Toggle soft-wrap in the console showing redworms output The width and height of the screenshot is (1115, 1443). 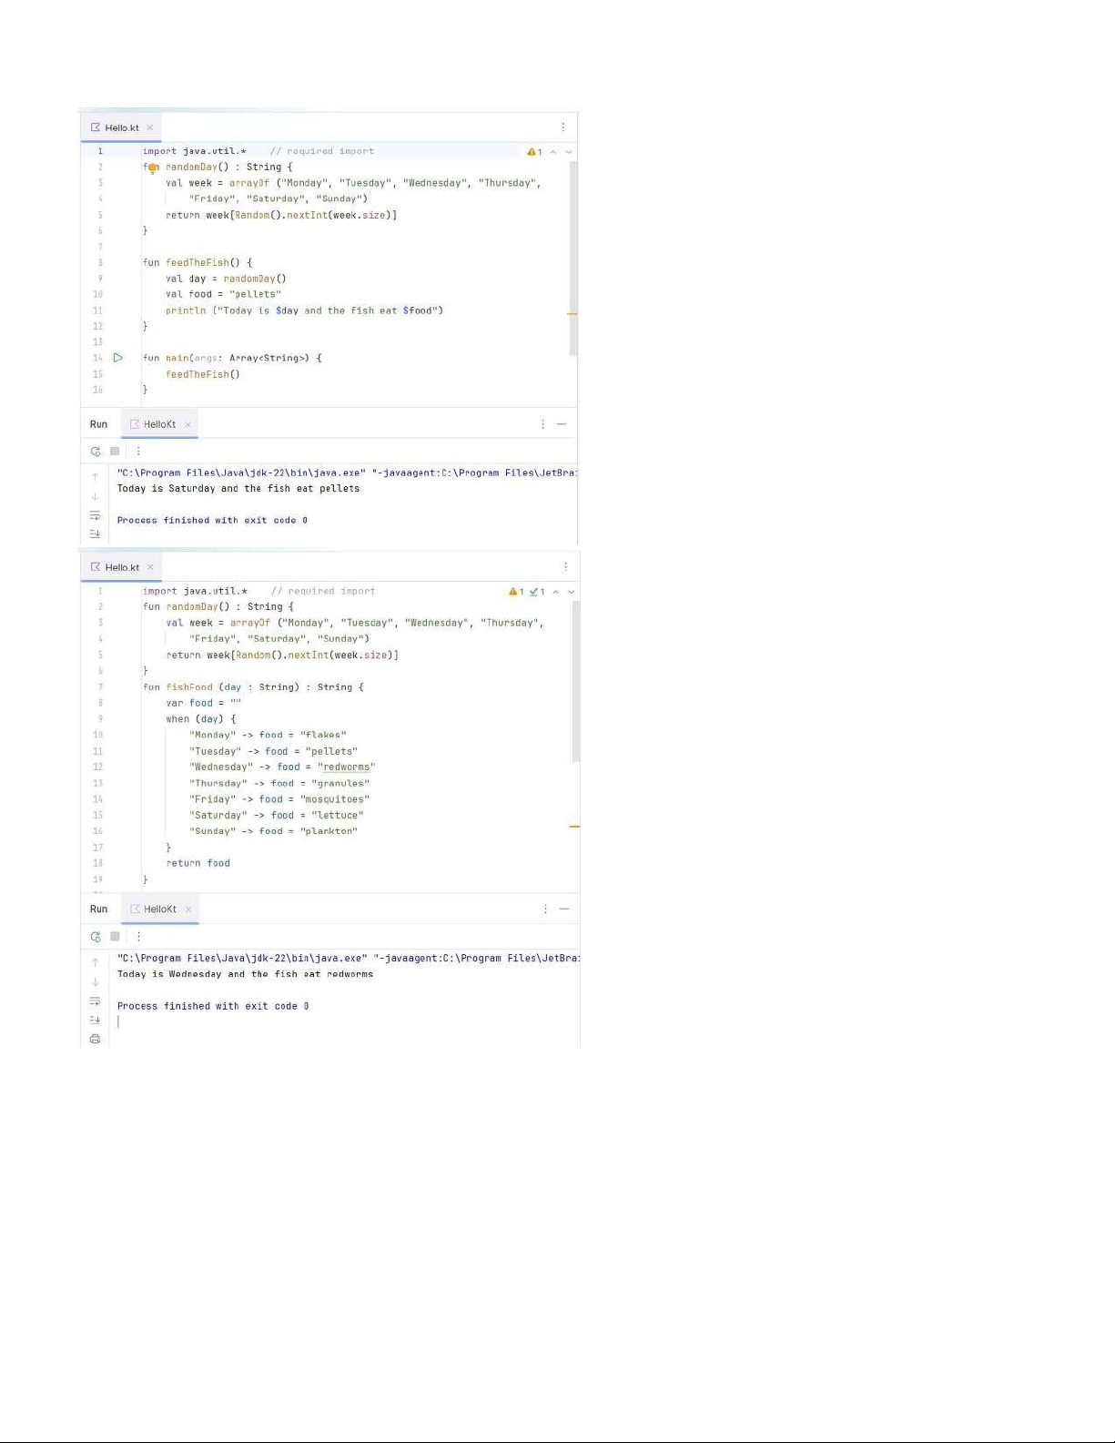point(96,1001)
